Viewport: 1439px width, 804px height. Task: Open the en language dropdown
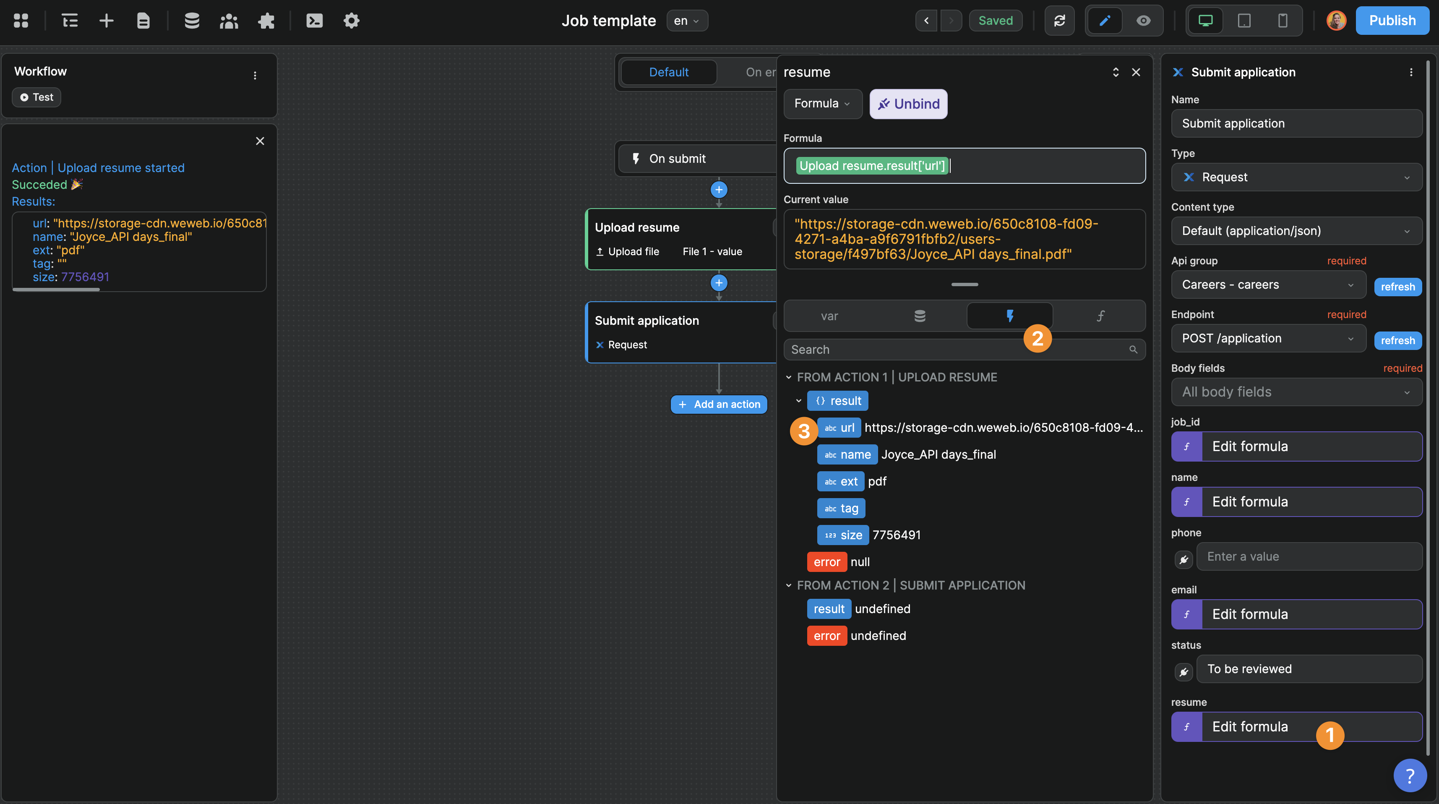pyautogui.click(x=687, y=21)
